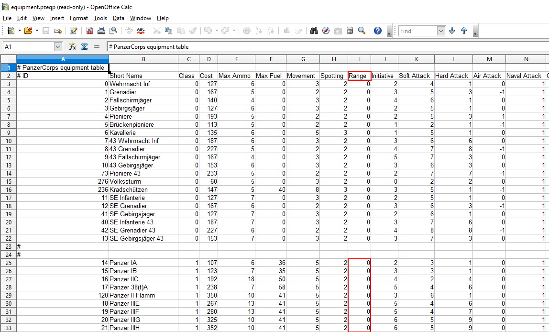Click the Paste clipboard icon
Image resolution: width=549 pixels, height=332 pixels.
(x=181, y=31)
